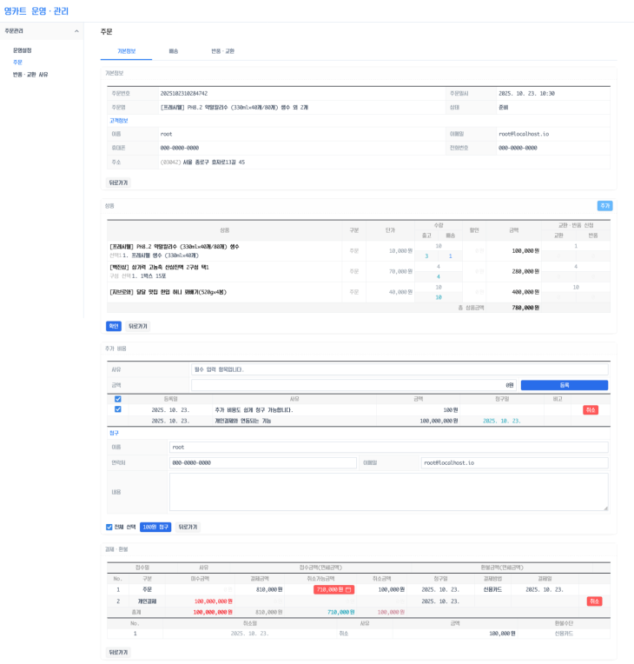Toggle the 전체 선택 checkbox

(109, 527)
